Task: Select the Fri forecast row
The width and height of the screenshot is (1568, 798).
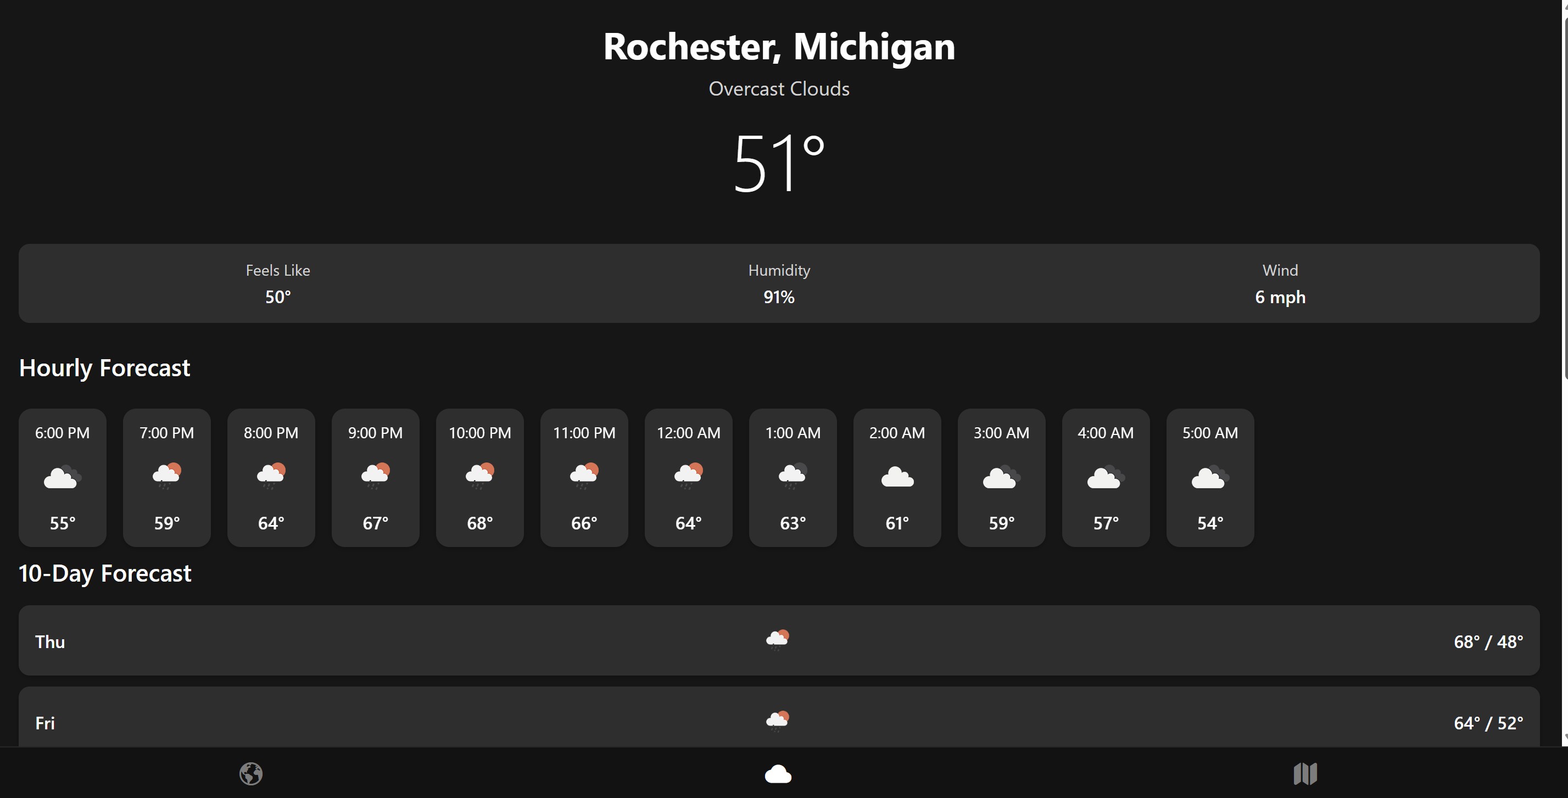Action: click(779, 717)
